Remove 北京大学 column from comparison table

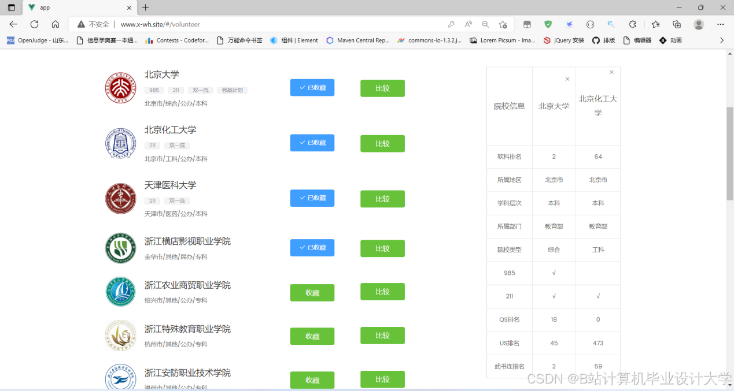pos(567,79)
